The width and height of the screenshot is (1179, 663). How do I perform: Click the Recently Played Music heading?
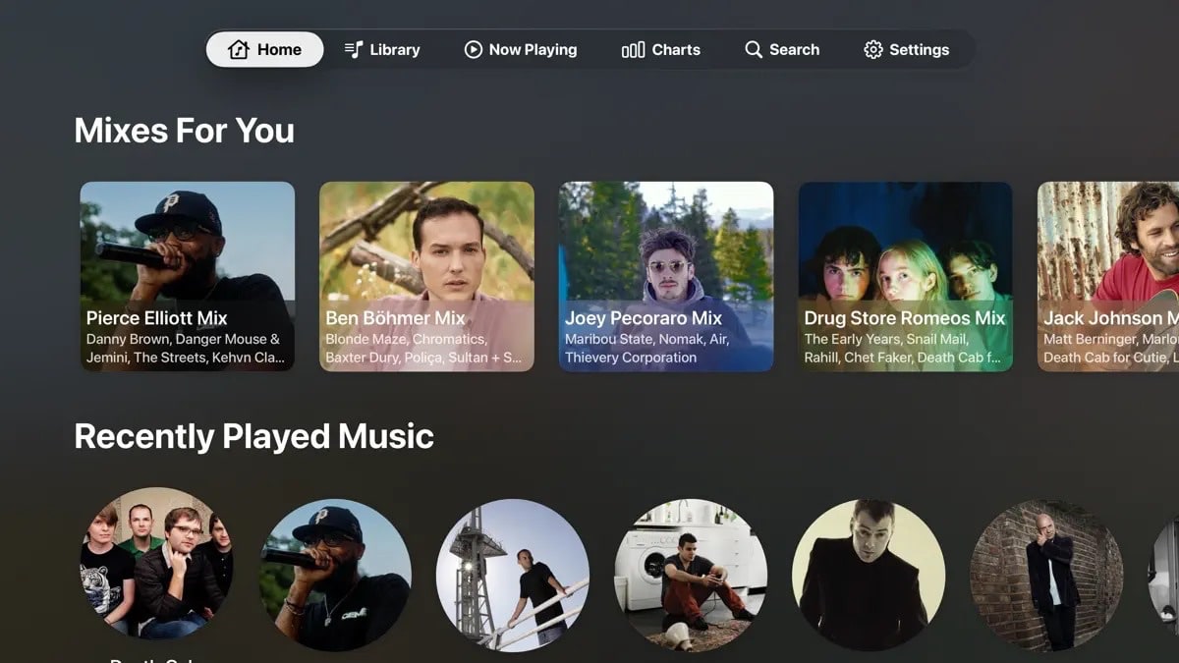(254, 436)
